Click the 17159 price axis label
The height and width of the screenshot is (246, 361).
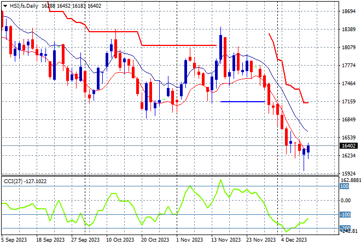(x=348, y=102)
